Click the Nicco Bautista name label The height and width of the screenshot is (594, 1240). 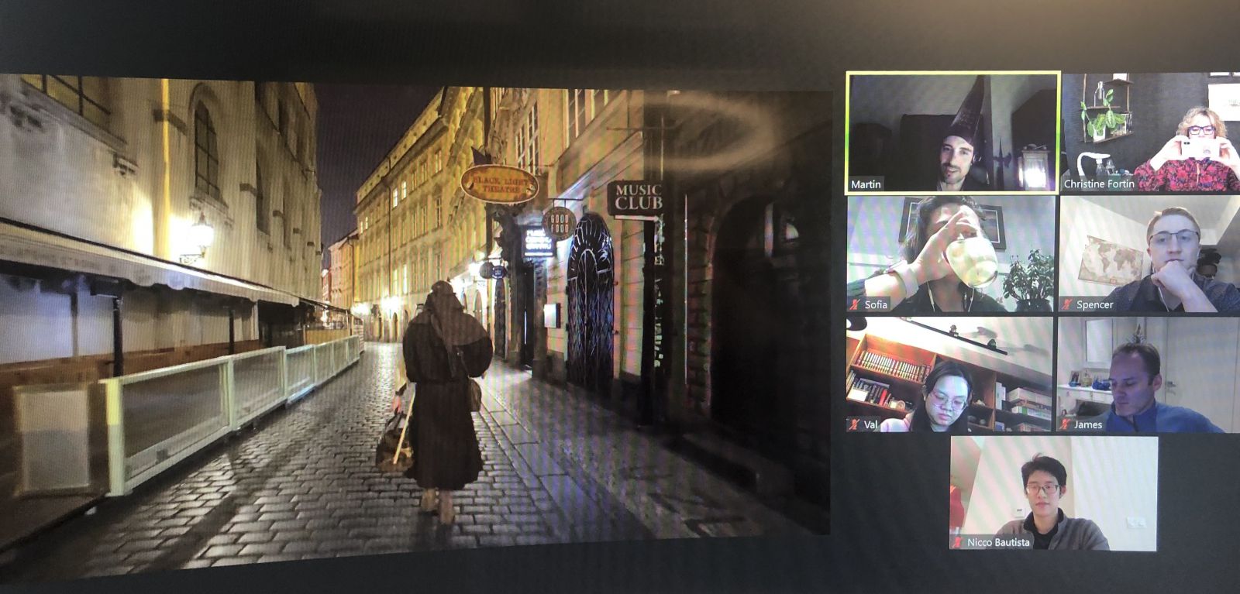tap(998, 542)
